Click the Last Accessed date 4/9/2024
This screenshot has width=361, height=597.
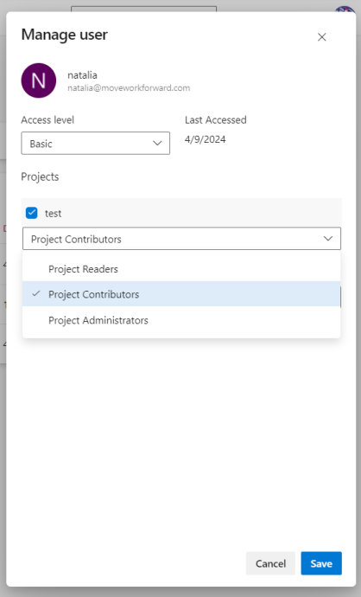tap(206, 139)
